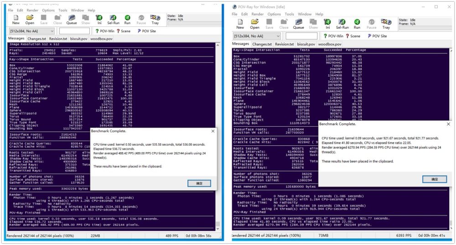The height and width of the screenshot is (245, 456).
Task: Click POV-Win help link in right window
Action: [334, 36]
